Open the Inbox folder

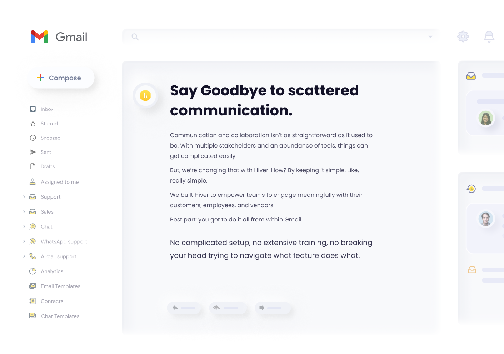tap(47, 109)
